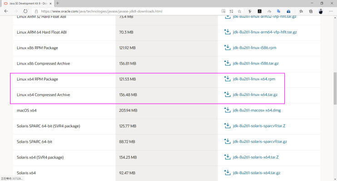This screenshot has height=181, width=337.
Task: Download icon for jdk-8u261-linux-i586.tar.gz
Action: pos(228,63)
